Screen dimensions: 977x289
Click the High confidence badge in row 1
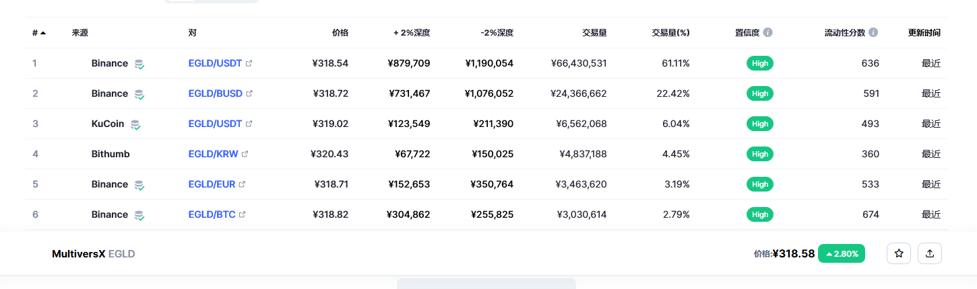pos(760,63)
